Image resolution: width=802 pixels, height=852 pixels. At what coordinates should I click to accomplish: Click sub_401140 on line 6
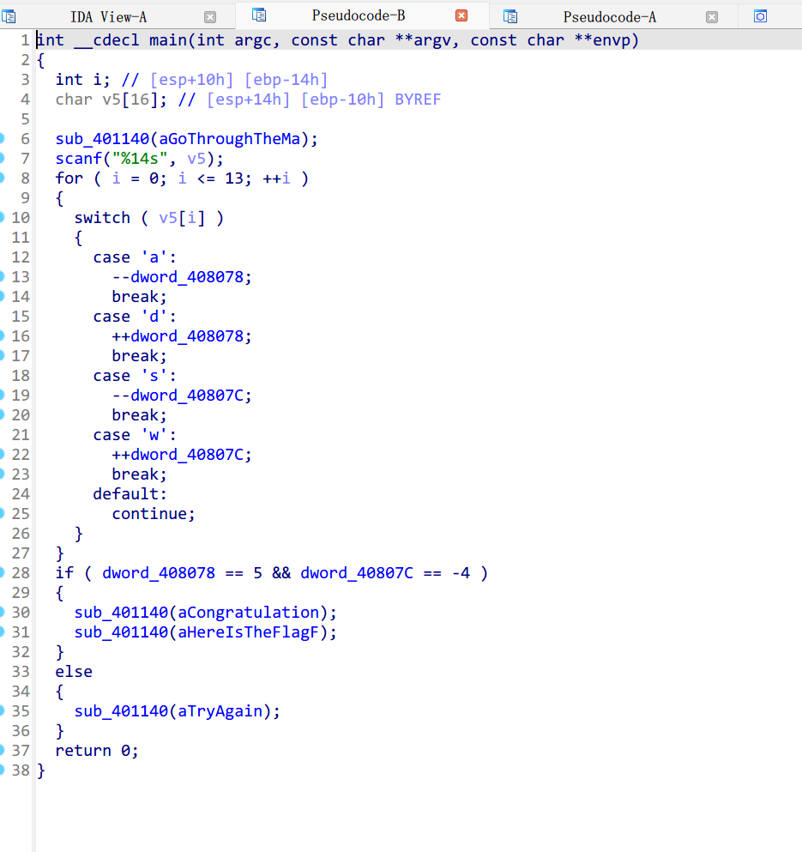click(102, 139)
